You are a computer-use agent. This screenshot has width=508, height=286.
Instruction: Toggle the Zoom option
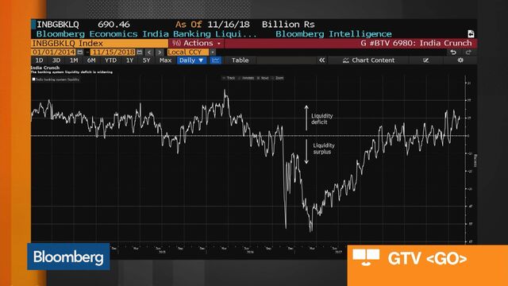click(x=278, y=78)
